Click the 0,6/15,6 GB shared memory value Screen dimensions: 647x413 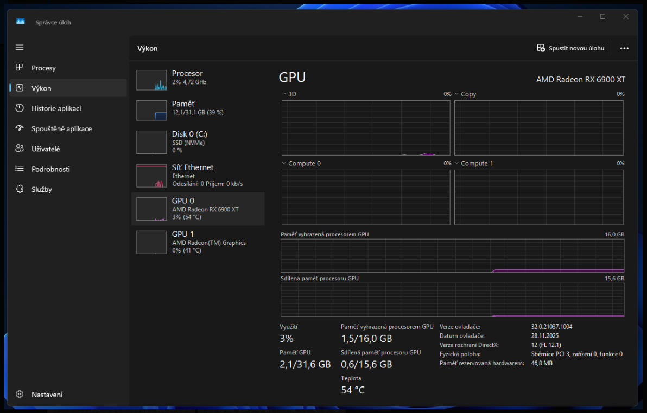click(366, 364)
